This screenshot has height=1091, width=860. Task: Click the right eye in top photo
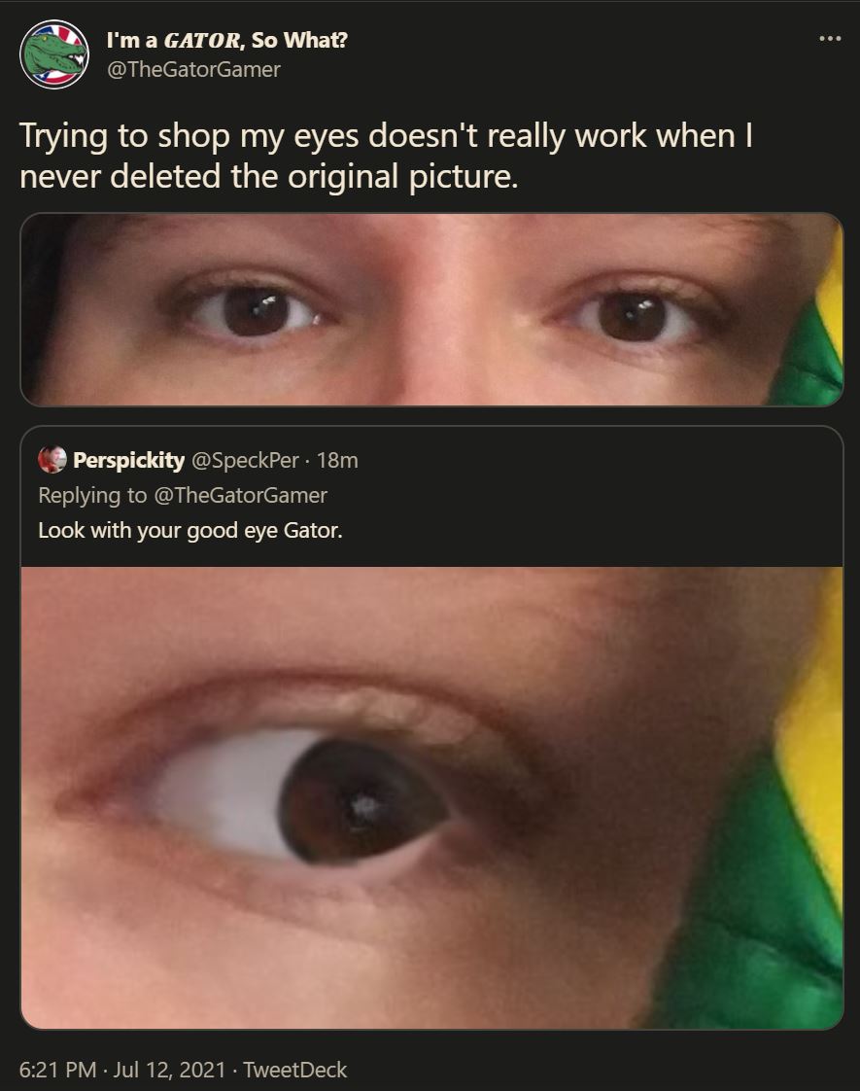point(632,317)
